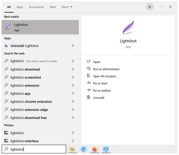This screenshot has width=179, height=155.
Task: Click the Lightshot feather icon in Best match
Action: coord(8,26)
